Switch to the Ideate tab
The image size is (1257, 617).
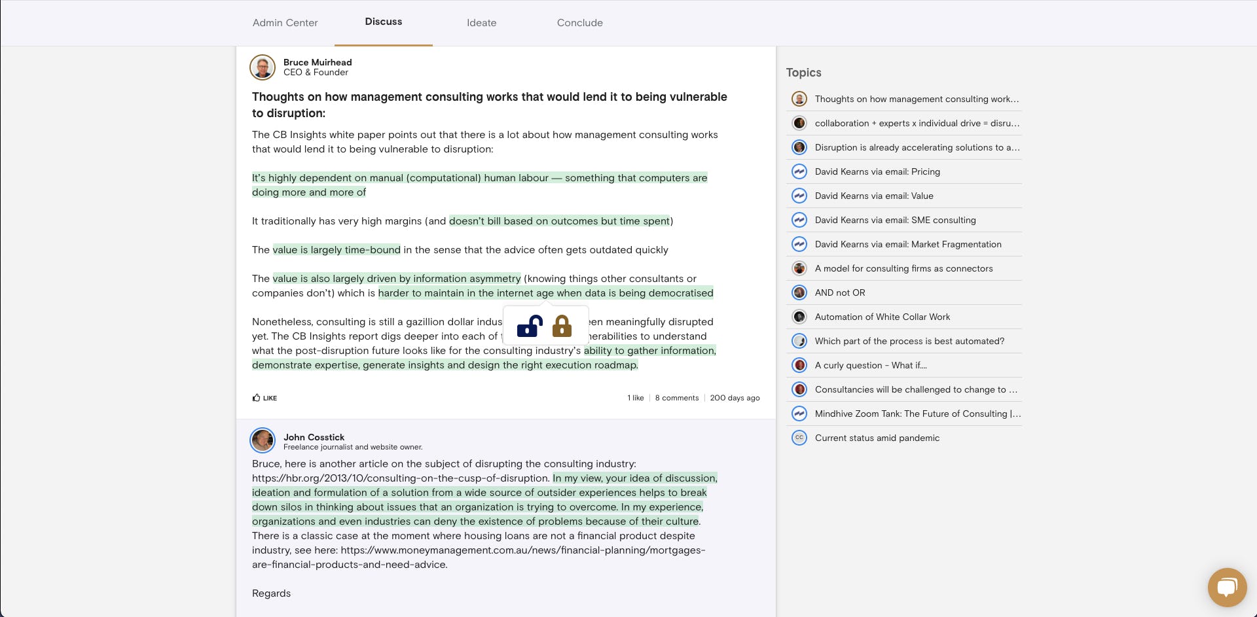point(481,22)
